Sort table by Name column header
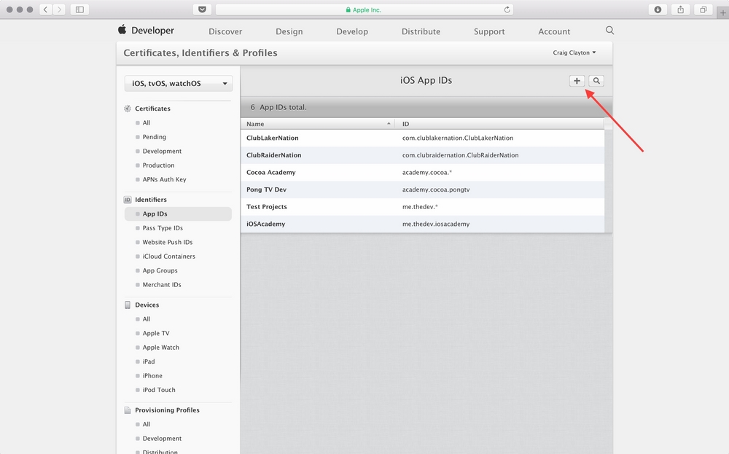 (x=318, y=124)
